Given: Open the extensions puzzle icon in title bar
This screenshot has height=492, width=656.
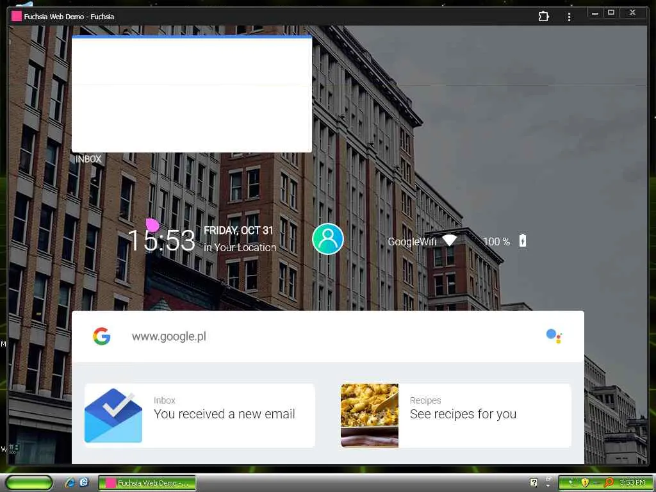Looking at the screenshot, I should click(543, 16).
